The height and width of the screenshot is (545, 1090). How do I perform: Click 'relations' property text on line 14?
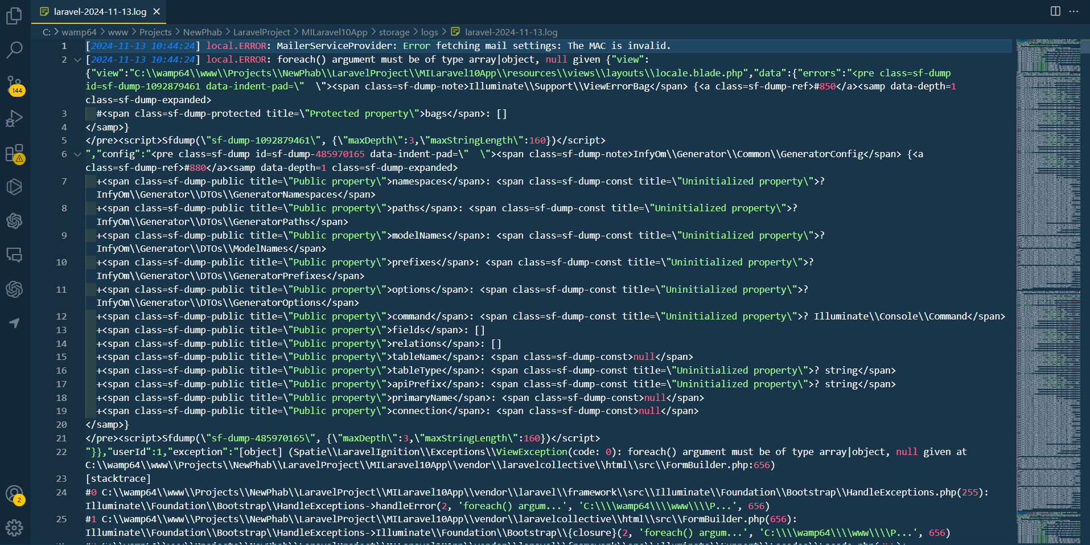417,344
